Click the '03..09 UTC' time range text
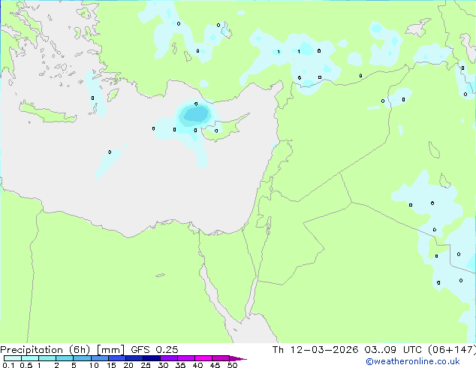This screenshot has width=476, height=368. point(393,350)
